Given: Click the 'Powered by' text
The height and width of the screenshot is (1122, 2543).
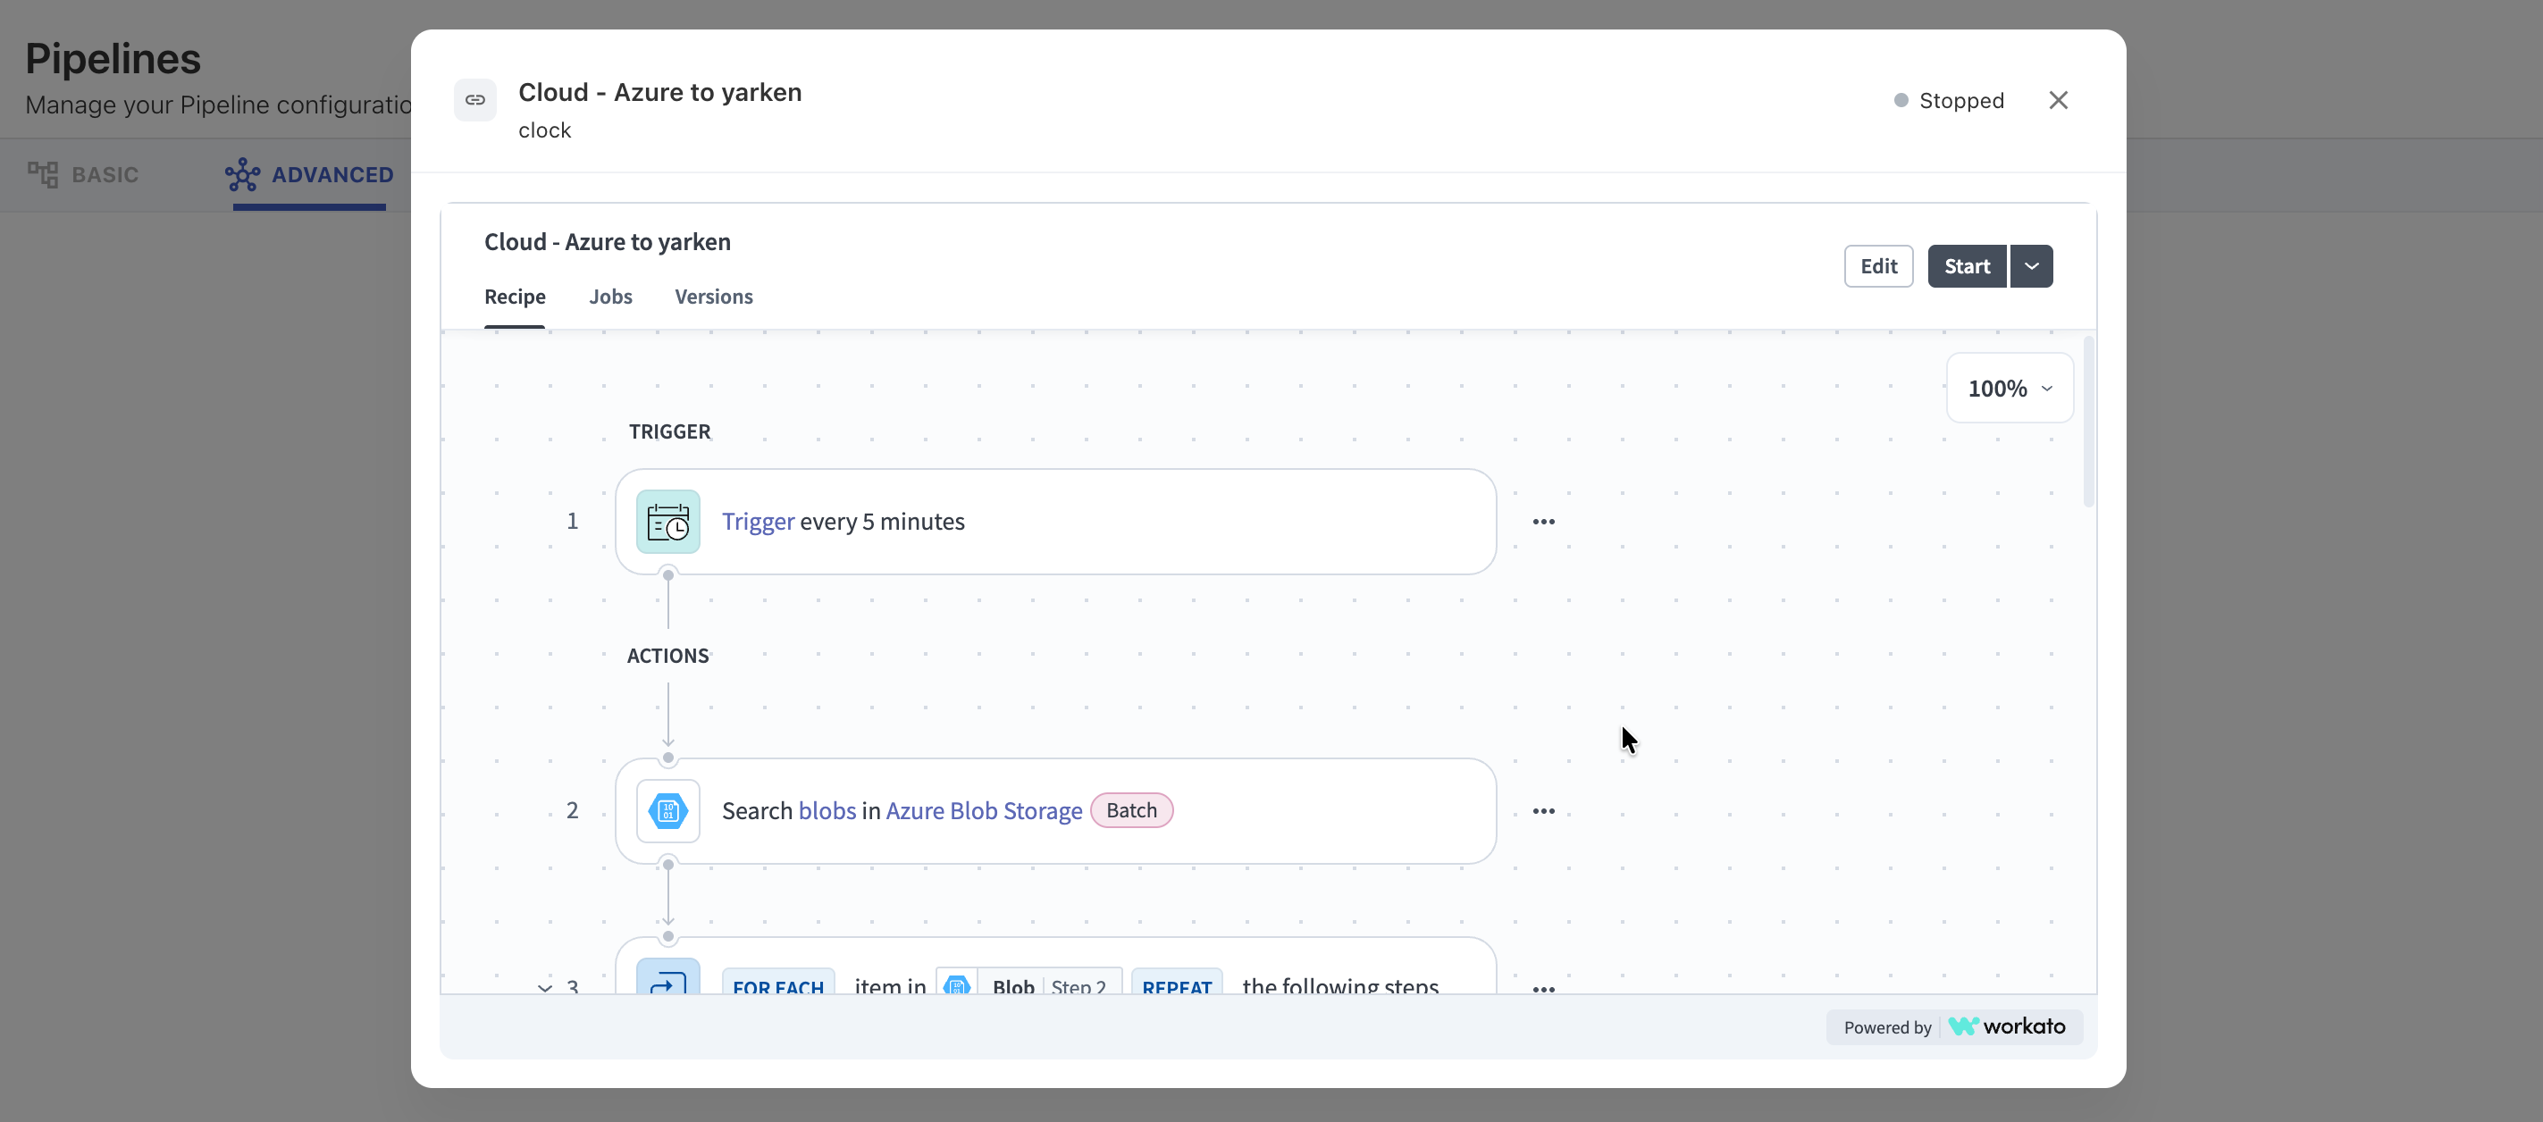Looking at the screenshot, I should point(1887,1027).
